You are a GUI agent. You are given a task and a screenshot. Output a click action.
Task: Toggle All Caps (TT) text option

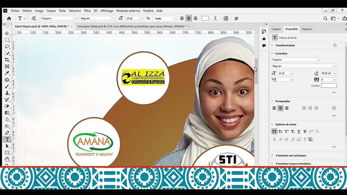pos(274,132)
